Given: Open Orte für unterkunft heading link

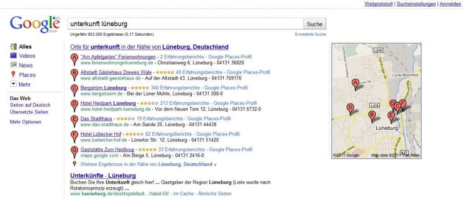Looking at the screenshot, I should [149, 47].
